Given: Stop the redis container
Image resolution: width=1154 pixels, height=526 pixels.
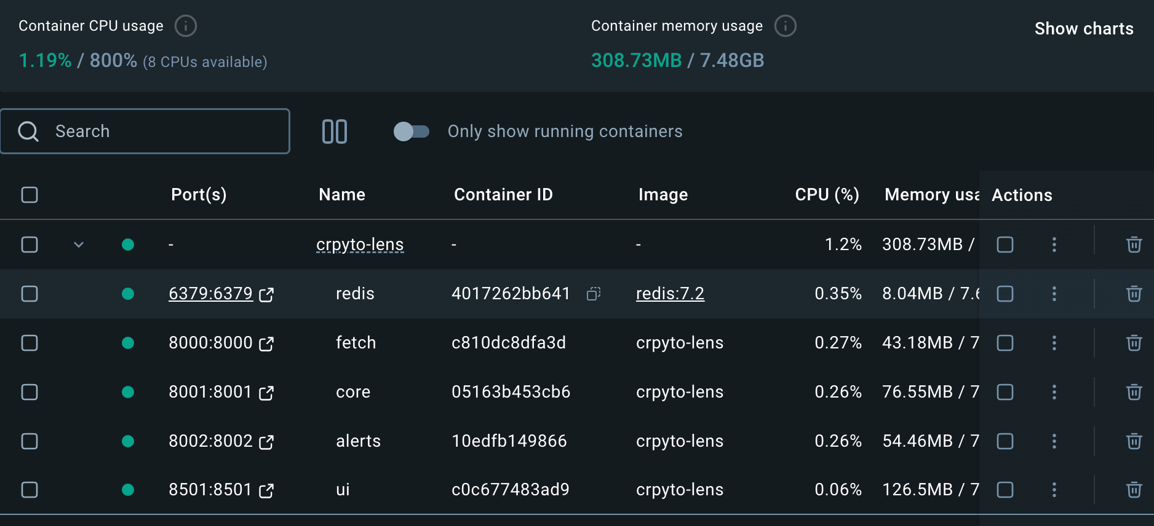Looking at the screenshot, I should [x=1005, y=294].
